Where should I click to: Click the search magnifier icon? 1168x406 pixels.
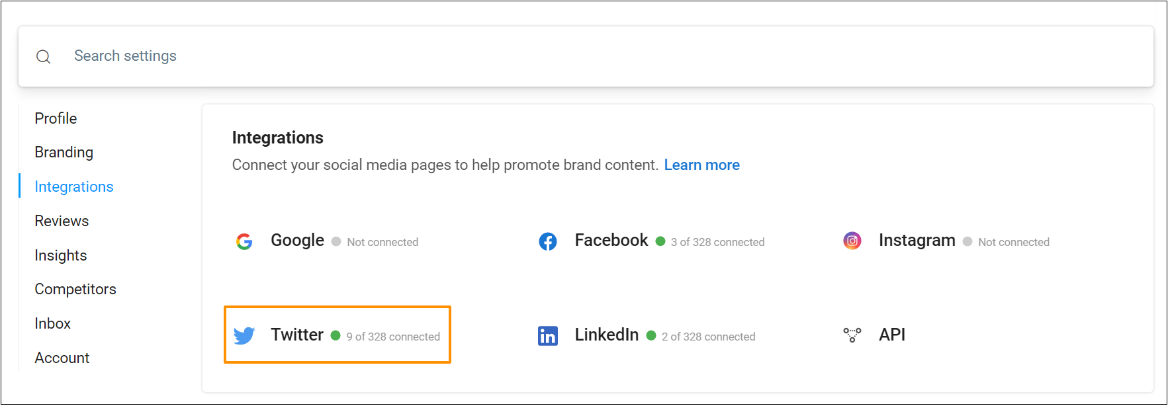click(44, 57)
